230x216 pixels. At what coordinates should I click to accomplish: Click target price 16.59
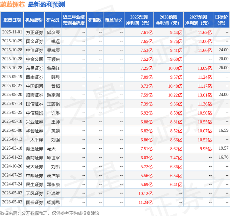coord(223,130)
